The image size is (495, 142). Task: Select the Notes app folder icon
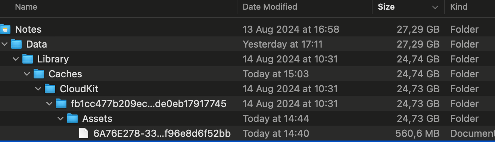point(5,29)
